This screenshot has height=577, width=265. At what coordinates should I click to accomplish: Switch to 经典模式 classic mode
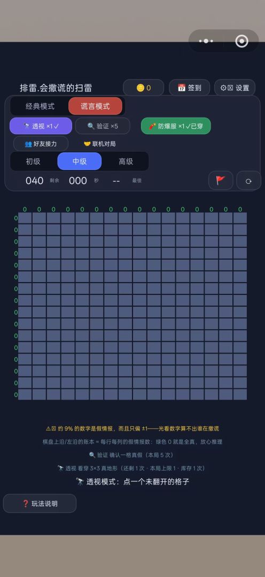pos(40,106)
